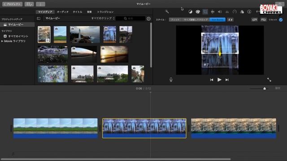Open the library view options dropdown in the top toolbar
The height and width of the screenshot is (161, 287).
pyautogui.click(x=29, y=4)
